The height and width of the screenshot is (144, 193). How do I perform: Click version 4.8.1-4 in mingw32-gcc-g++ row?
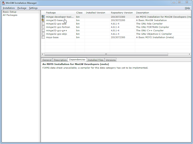point(115,30)
